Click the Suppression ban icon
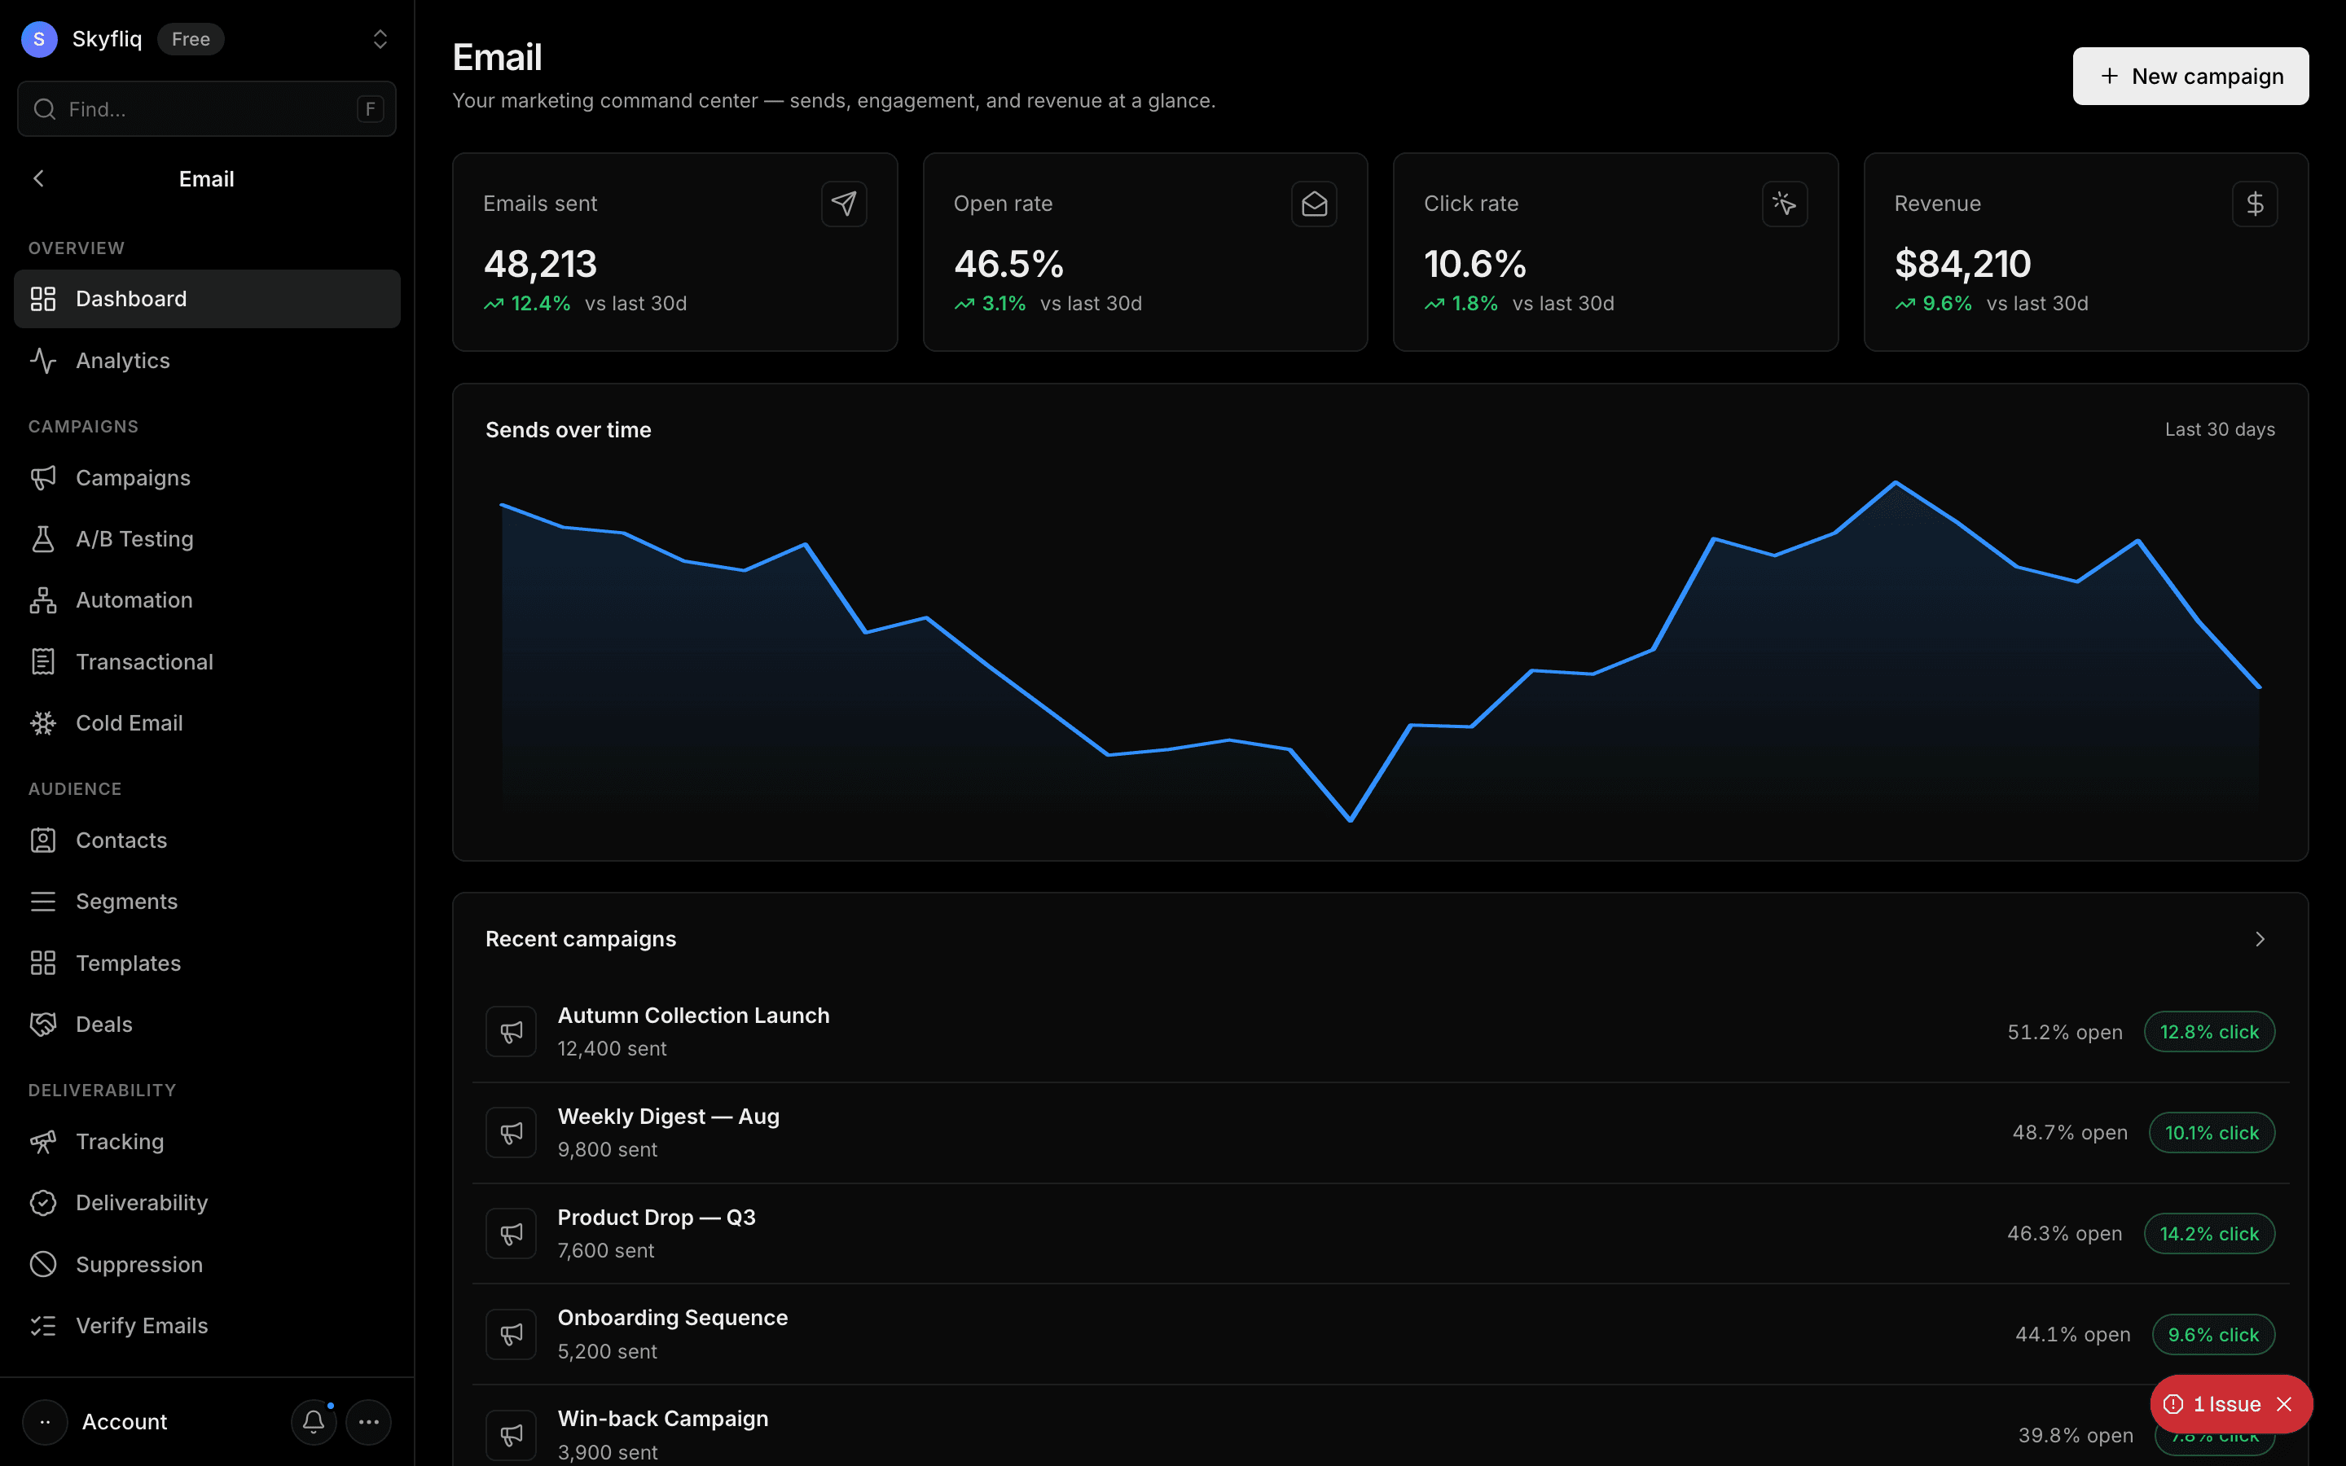 click(42, 1264)
